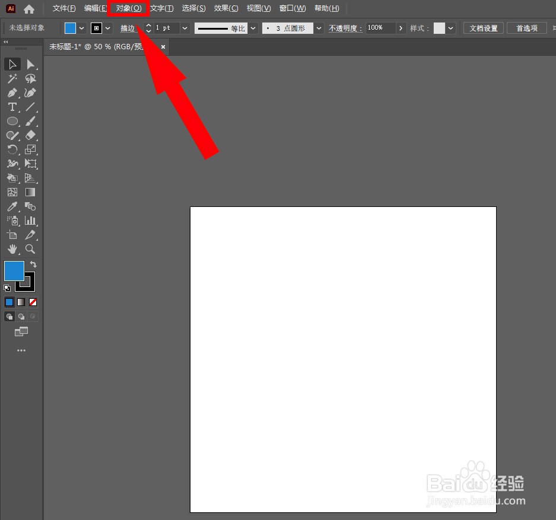Viewport: 556px width, 520px height.
Task: Open the 3 点圆形 brush definition dropdown
Action: pyautogui.click(x=319, y=28)
